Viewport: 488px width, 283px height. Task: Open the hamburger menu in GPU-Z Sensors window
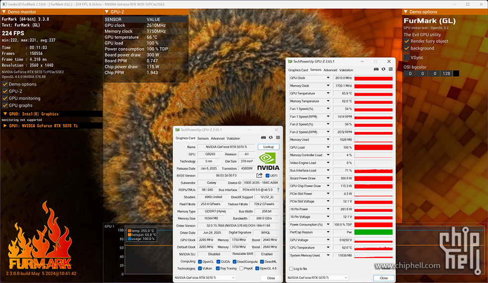coord(391,69)
